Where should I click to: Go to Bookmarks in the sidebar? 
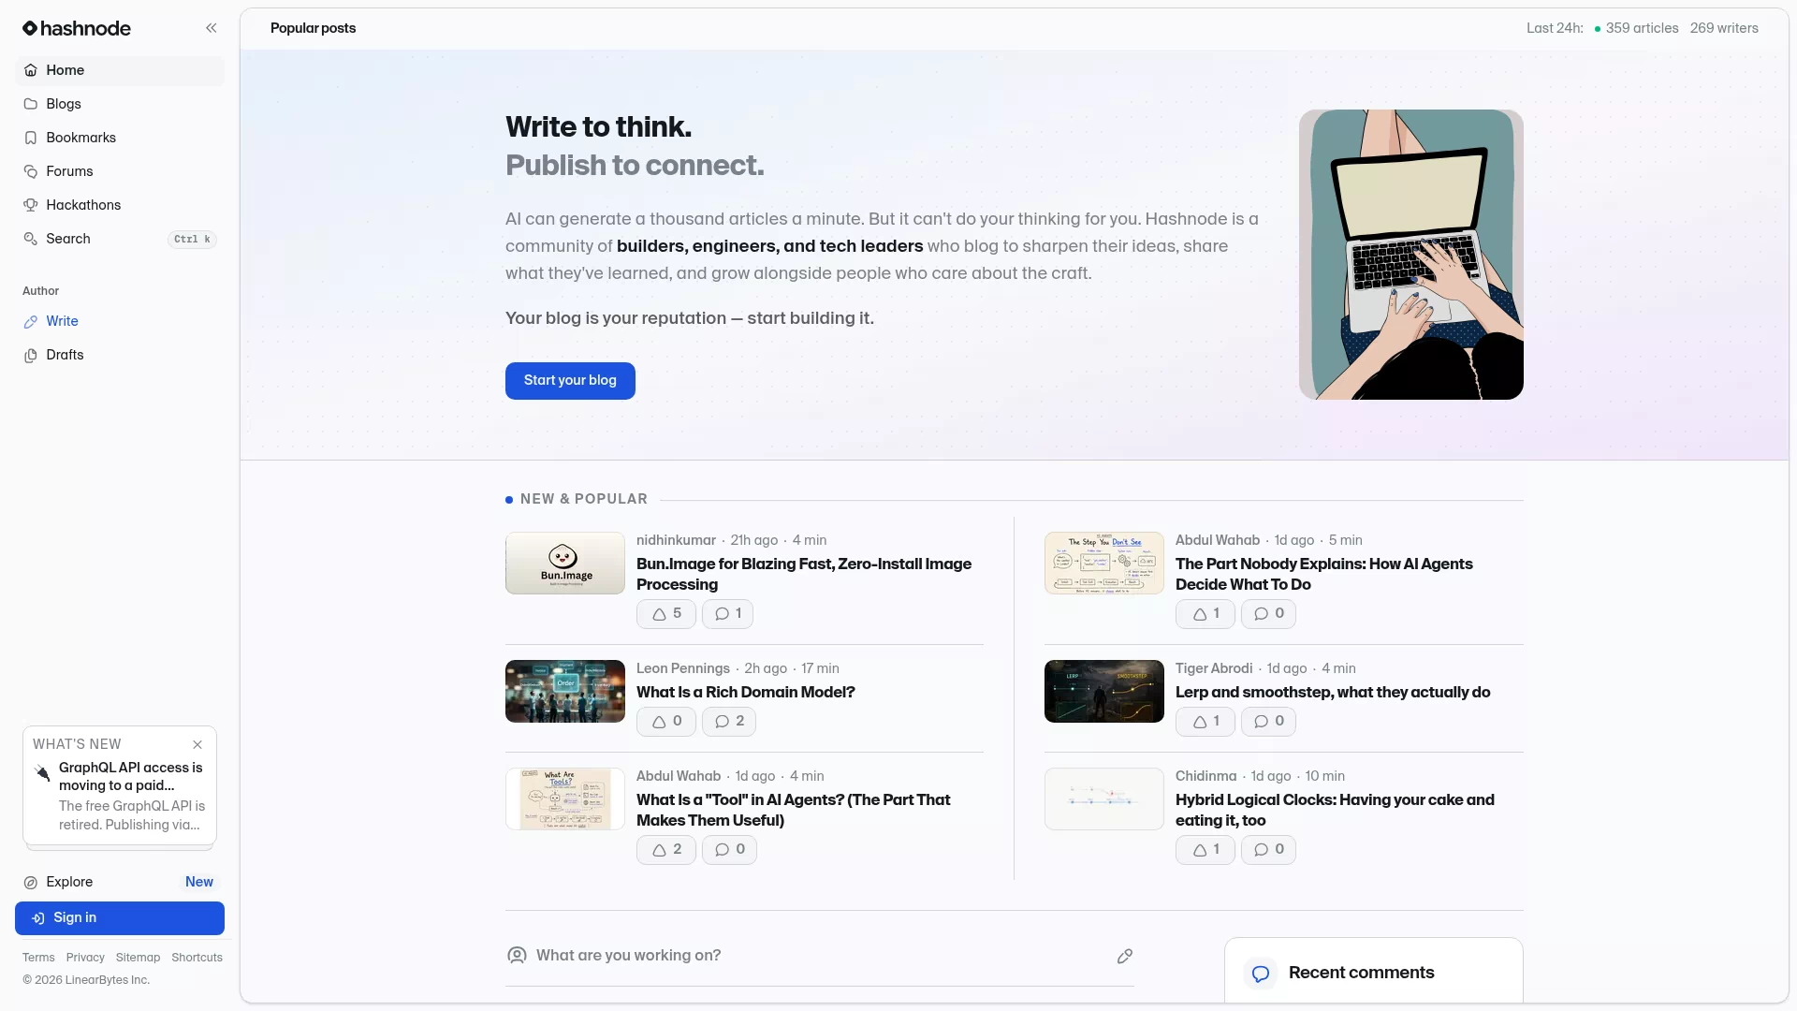[120, 138]
